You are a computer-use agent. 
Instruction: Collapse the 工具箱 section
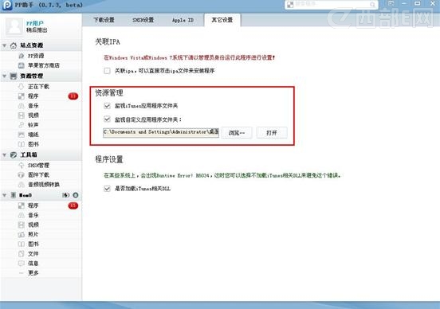click(5, 154)
